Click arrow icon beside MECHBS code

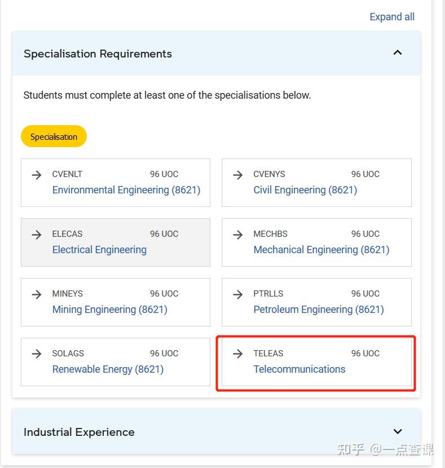[238, 235]
